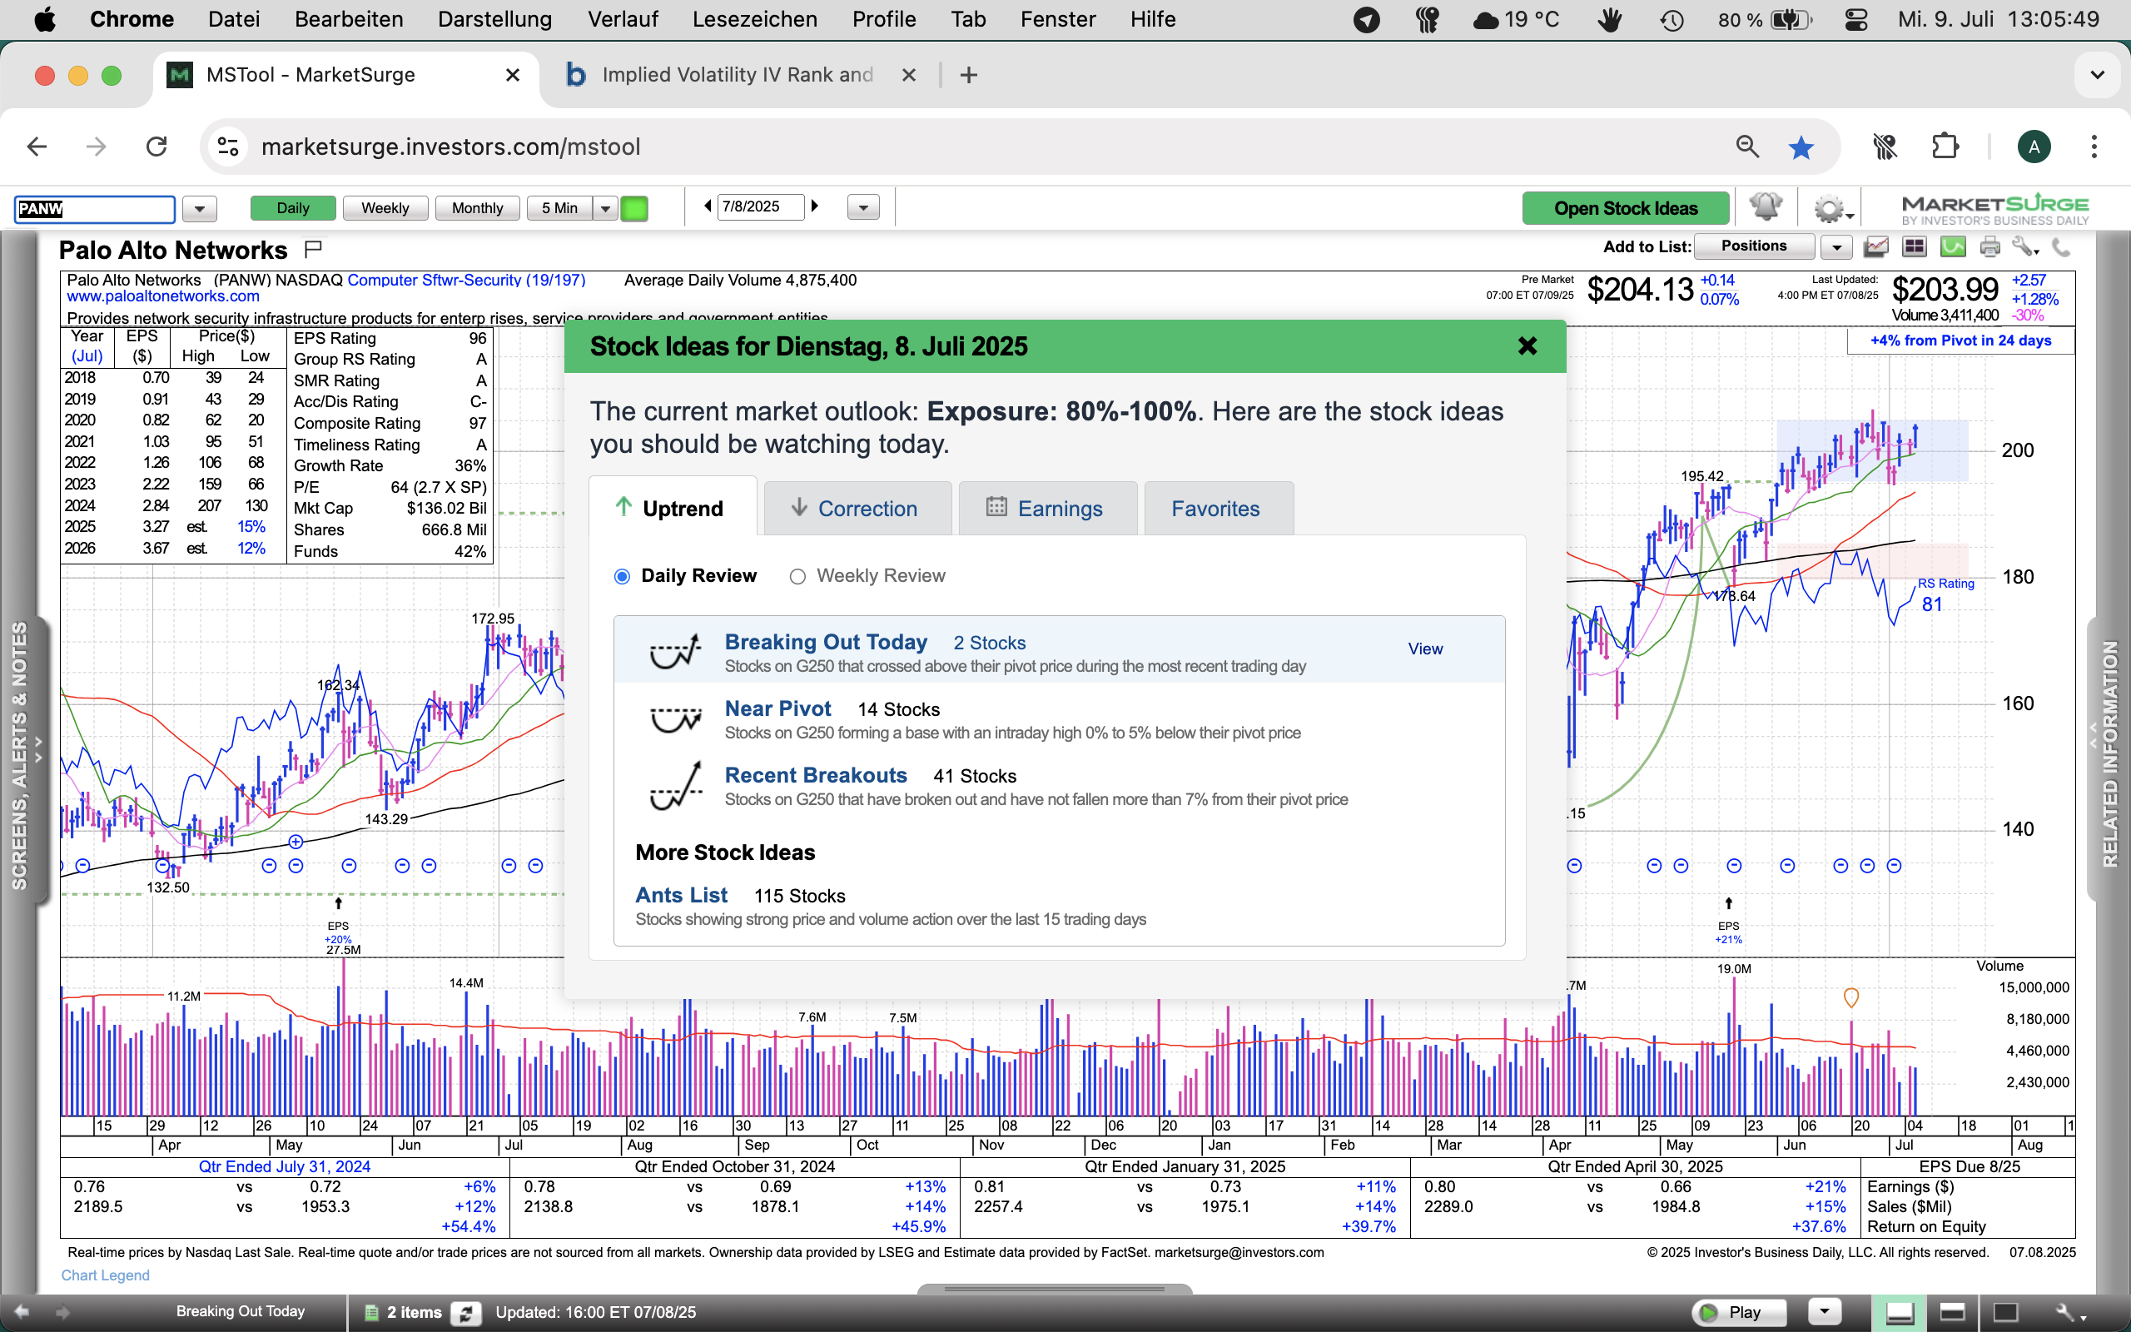Close the Stock Ideas popup

[x=1527, y=346]
